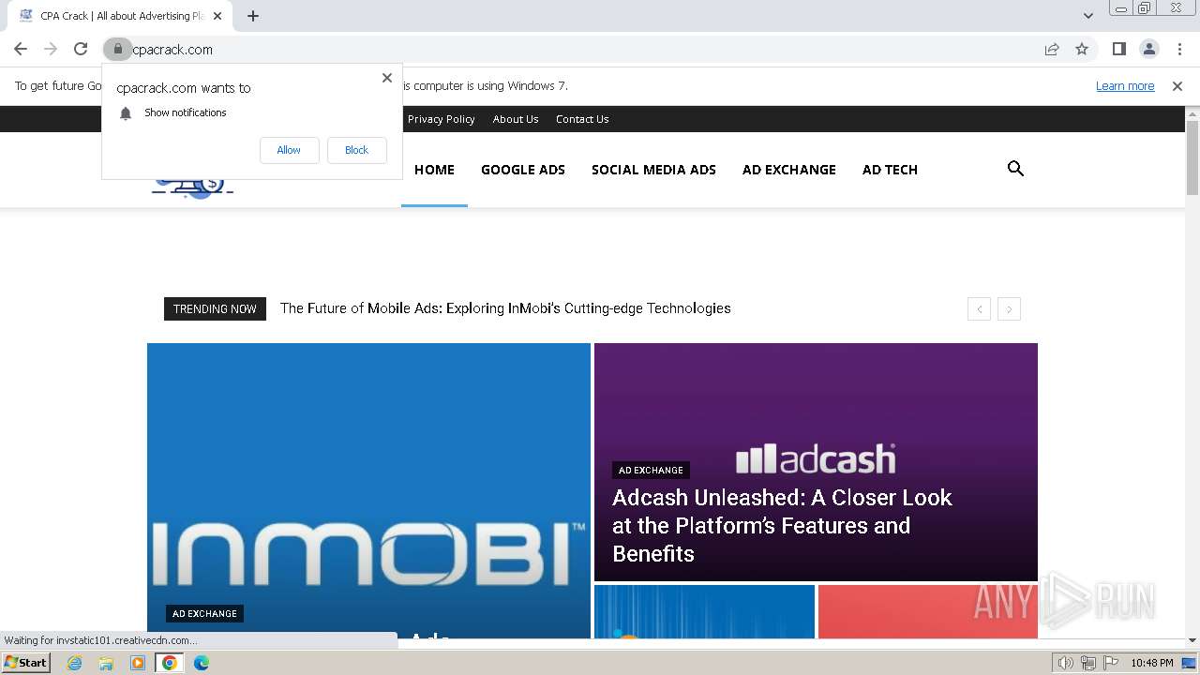This screenshot has width=1200, height=675.
Task: Open the Learn more link in infobar
Action: point(1125,85)
